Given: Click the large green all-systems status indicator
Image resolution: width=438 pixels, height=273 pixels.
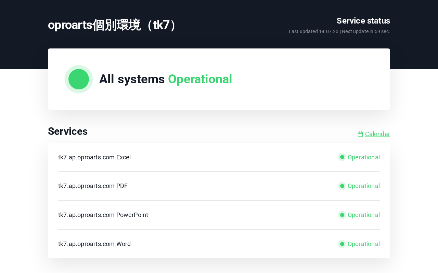Looking at the screenshot, I should [x=79, y=79].
